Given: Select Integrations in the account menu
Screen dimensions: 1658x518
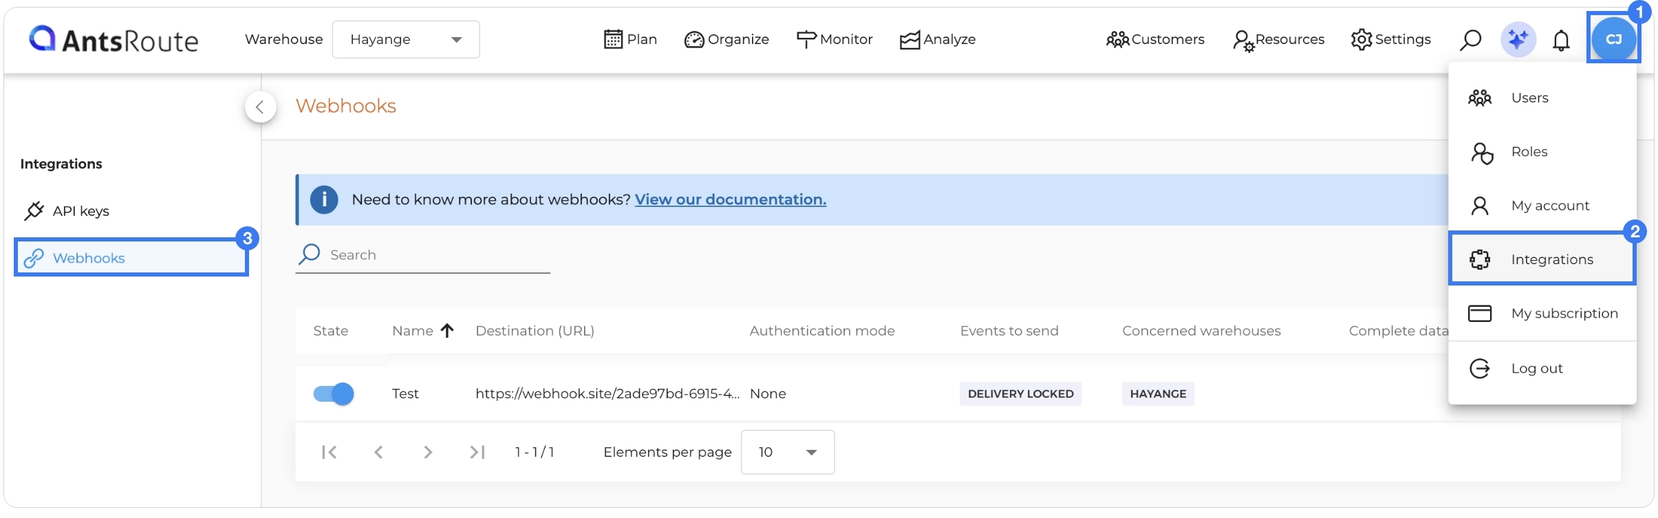Looking at the screenshot, I should [x=1542, y=259].
